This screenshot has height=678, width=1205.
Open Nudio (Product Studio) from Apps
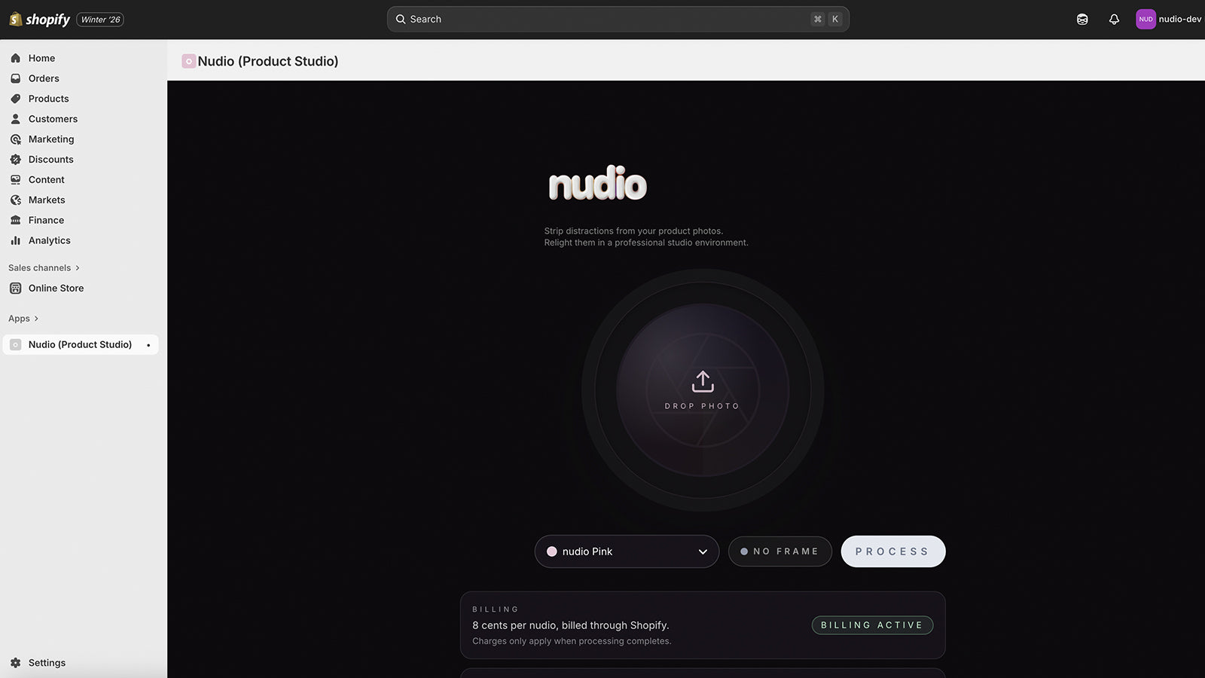point(78,344)
